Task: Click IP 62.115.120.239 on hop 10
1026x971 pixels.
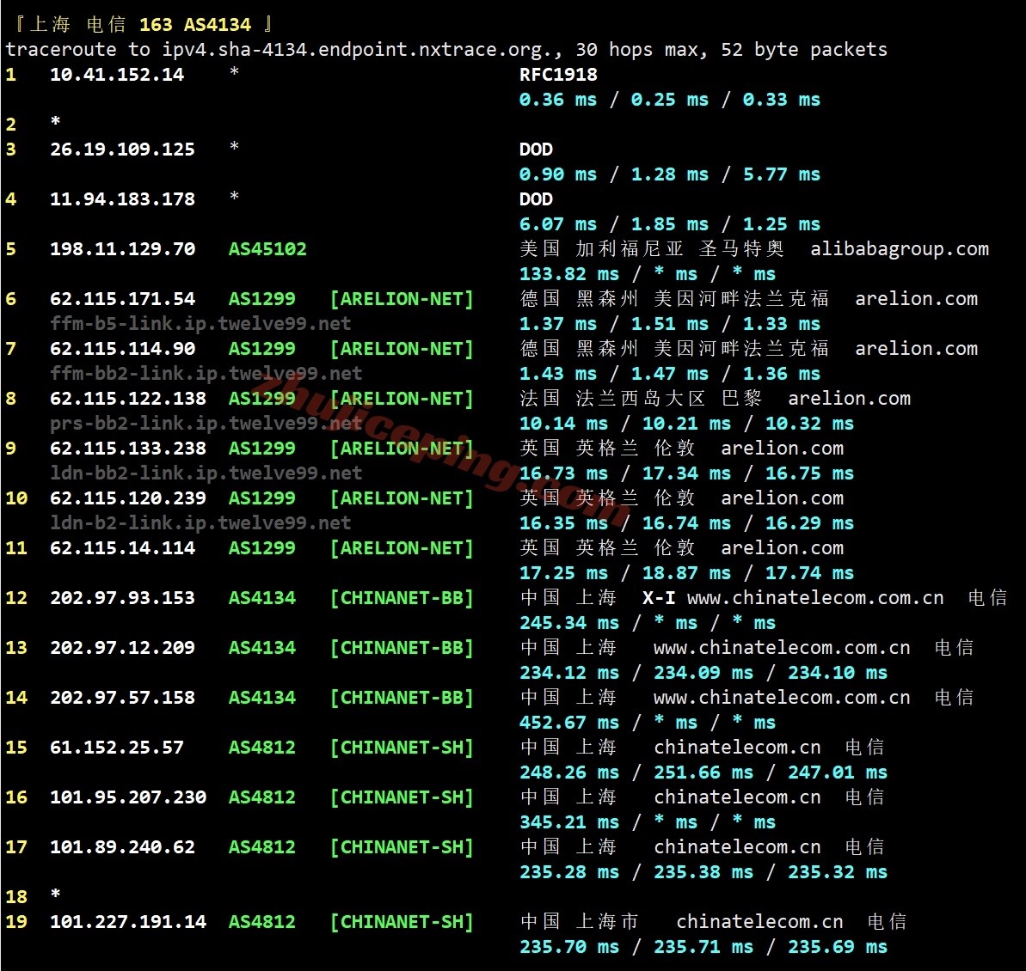Action: coord(128,498)
